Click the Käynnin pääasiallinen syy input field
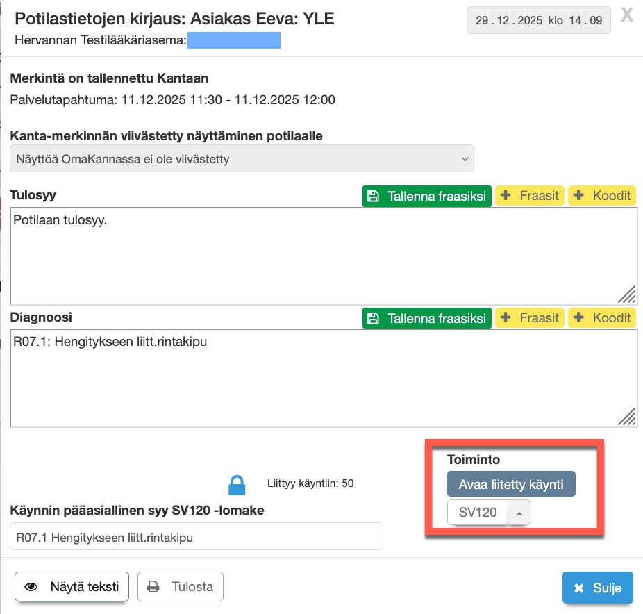The image size is (643, 614). click(197, 537)
